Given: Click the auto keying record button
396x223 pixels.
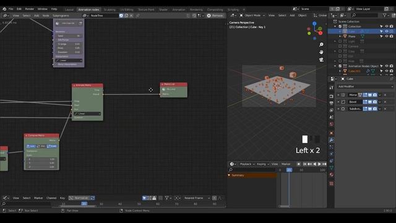Looking at the screenshot, I should pos(298,164).
